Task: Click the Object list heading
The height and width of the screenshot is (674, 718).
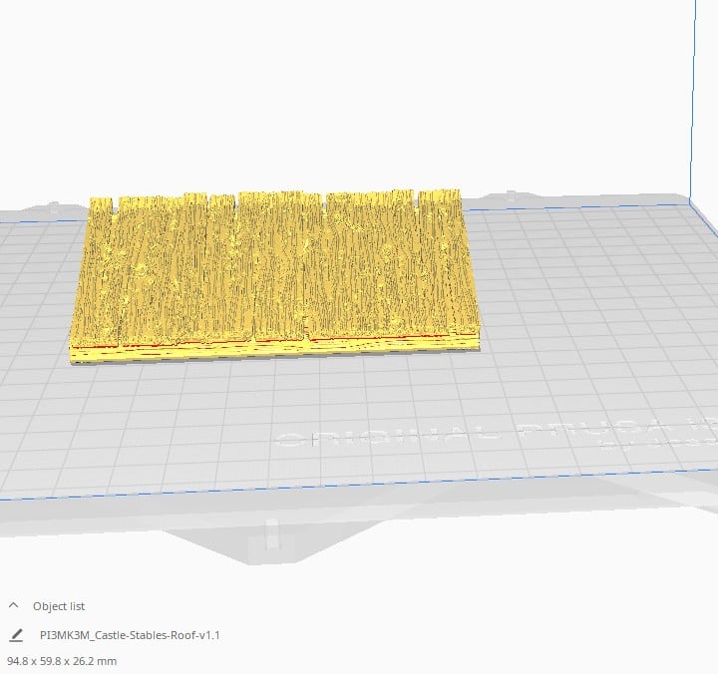Action: point(59,606)
